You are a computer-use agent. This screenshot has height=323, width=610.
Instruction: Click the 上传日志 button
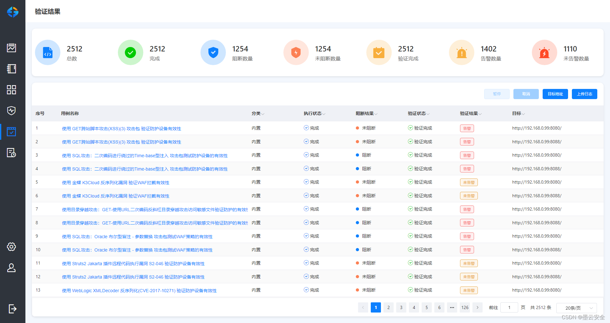[x=585, y=94]
